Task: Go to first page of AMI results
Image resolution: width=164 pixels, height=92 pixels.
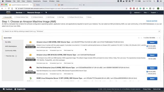Action: tap(139, 38)
